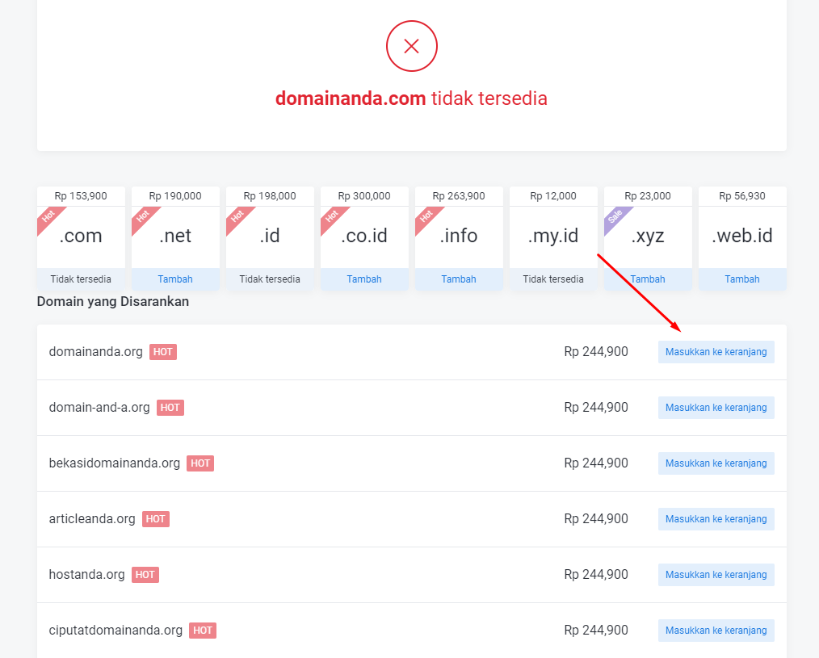Select the articleanda.org domain name text
The height and width of the screenshot is (658, 819).
click(92, 519)
